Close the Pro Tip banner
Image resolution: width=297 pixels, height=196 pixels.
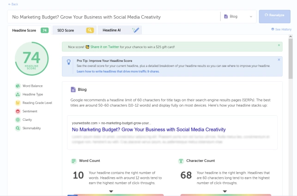(x=279, y=60)
